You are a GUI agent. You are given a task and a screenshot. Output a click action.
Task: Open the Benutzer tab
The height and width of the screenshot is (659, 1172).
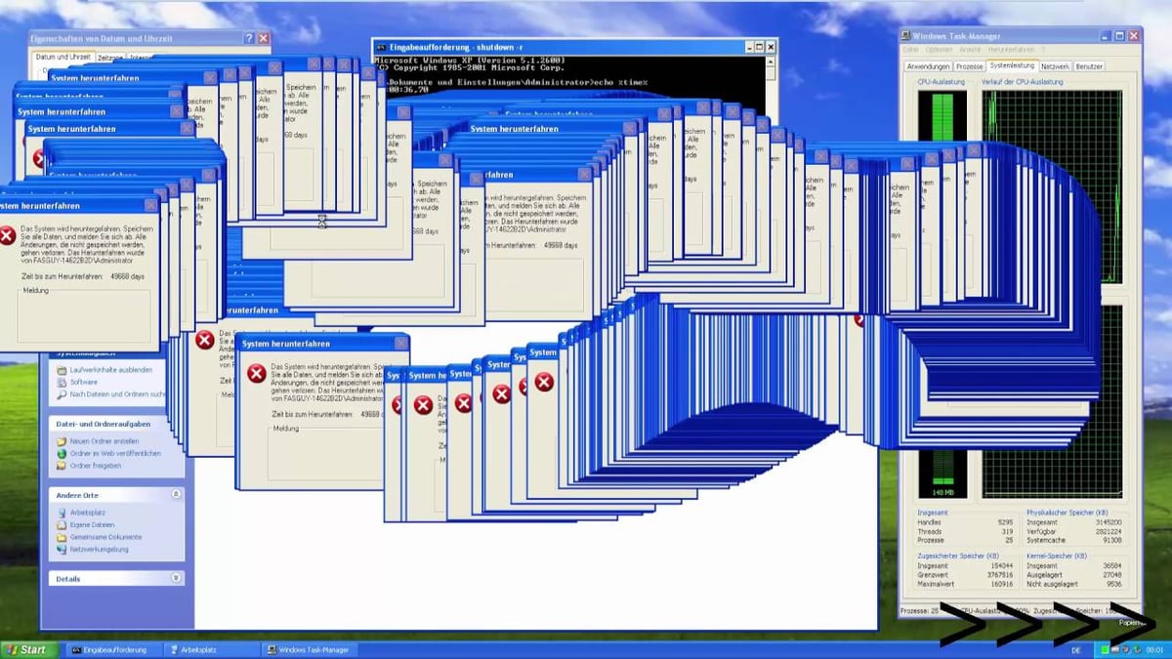(x=1089, y=66)
